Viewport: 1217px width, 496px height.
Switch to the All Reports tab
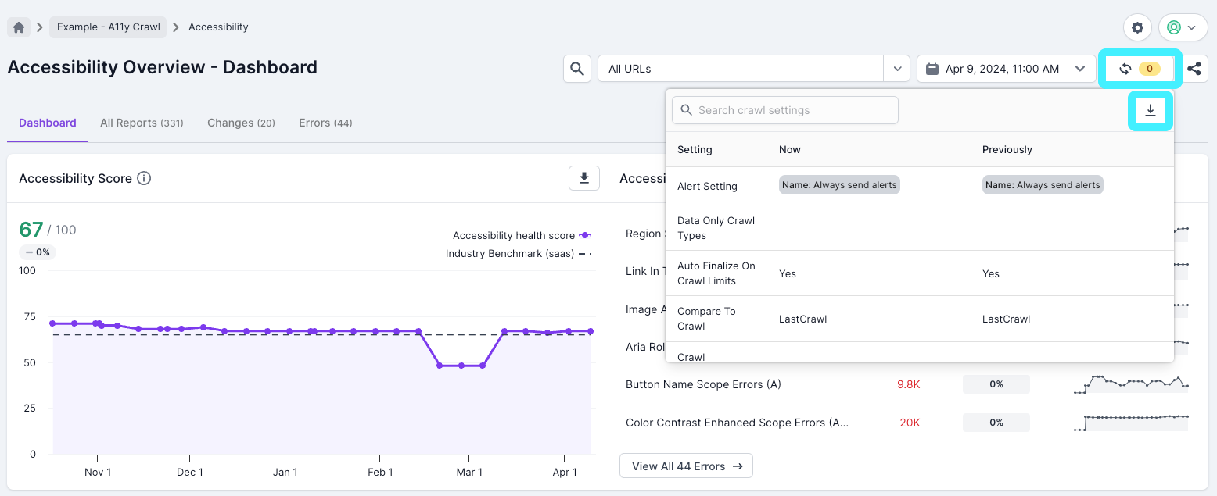point(142,123)
